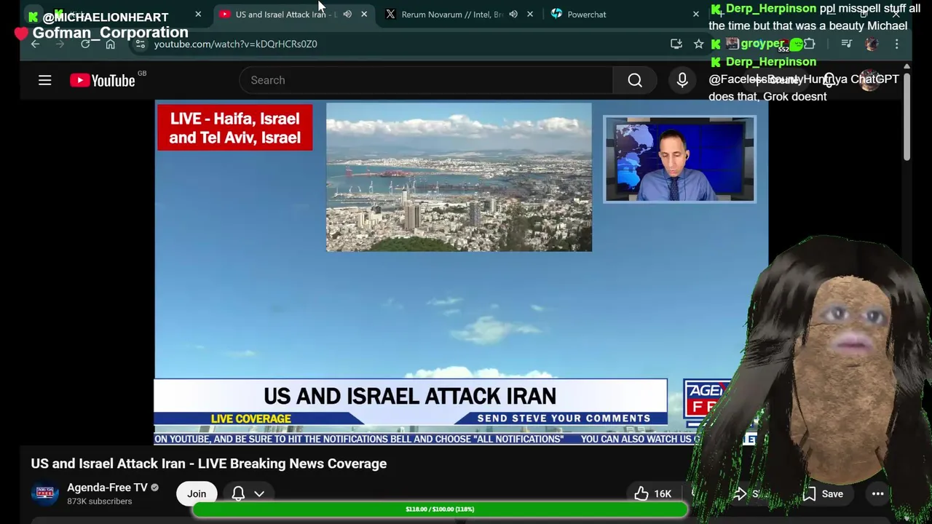Open the media control icon in toolbar
This screenshot has width=932, height=524.
click(846, 44)
